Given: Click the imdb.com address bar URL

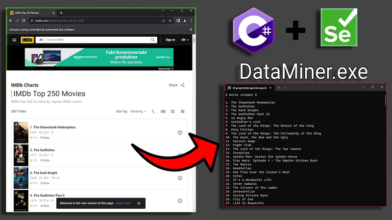Looking at the screenshot, I should [59, 21].
